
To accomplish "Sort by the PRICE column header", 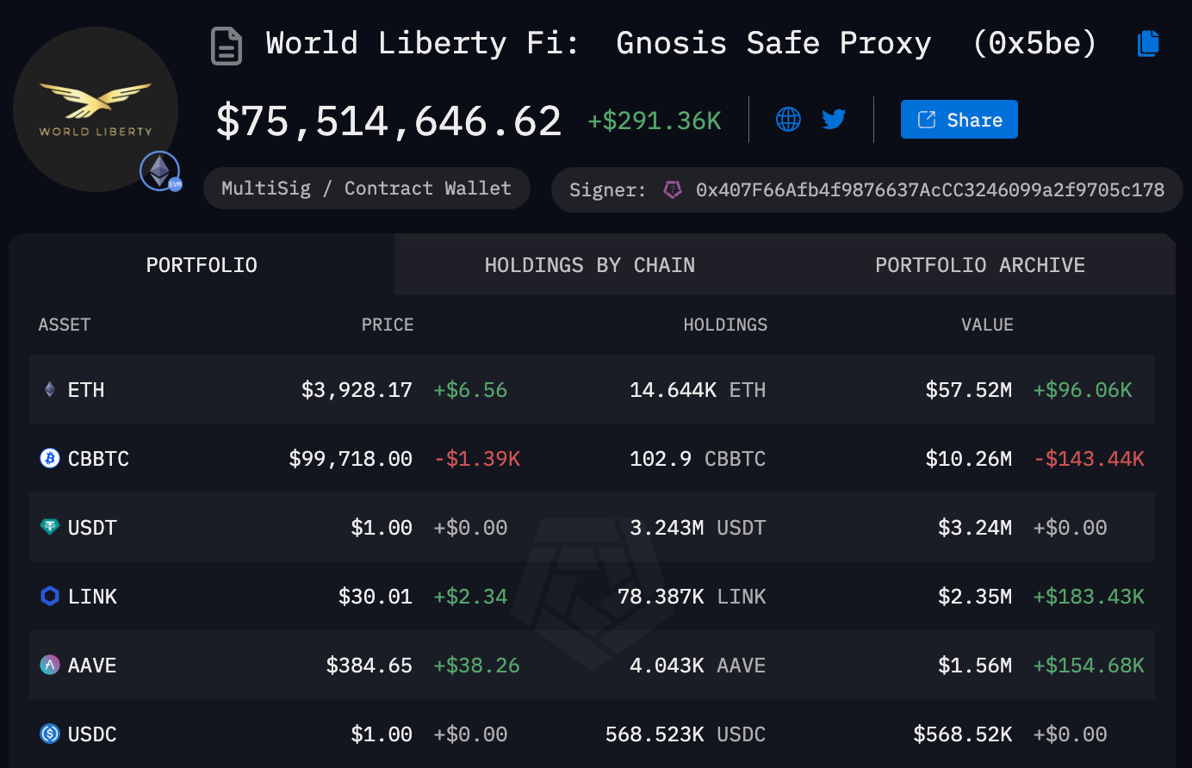I will pyautogui.click(x=388, y=325).
